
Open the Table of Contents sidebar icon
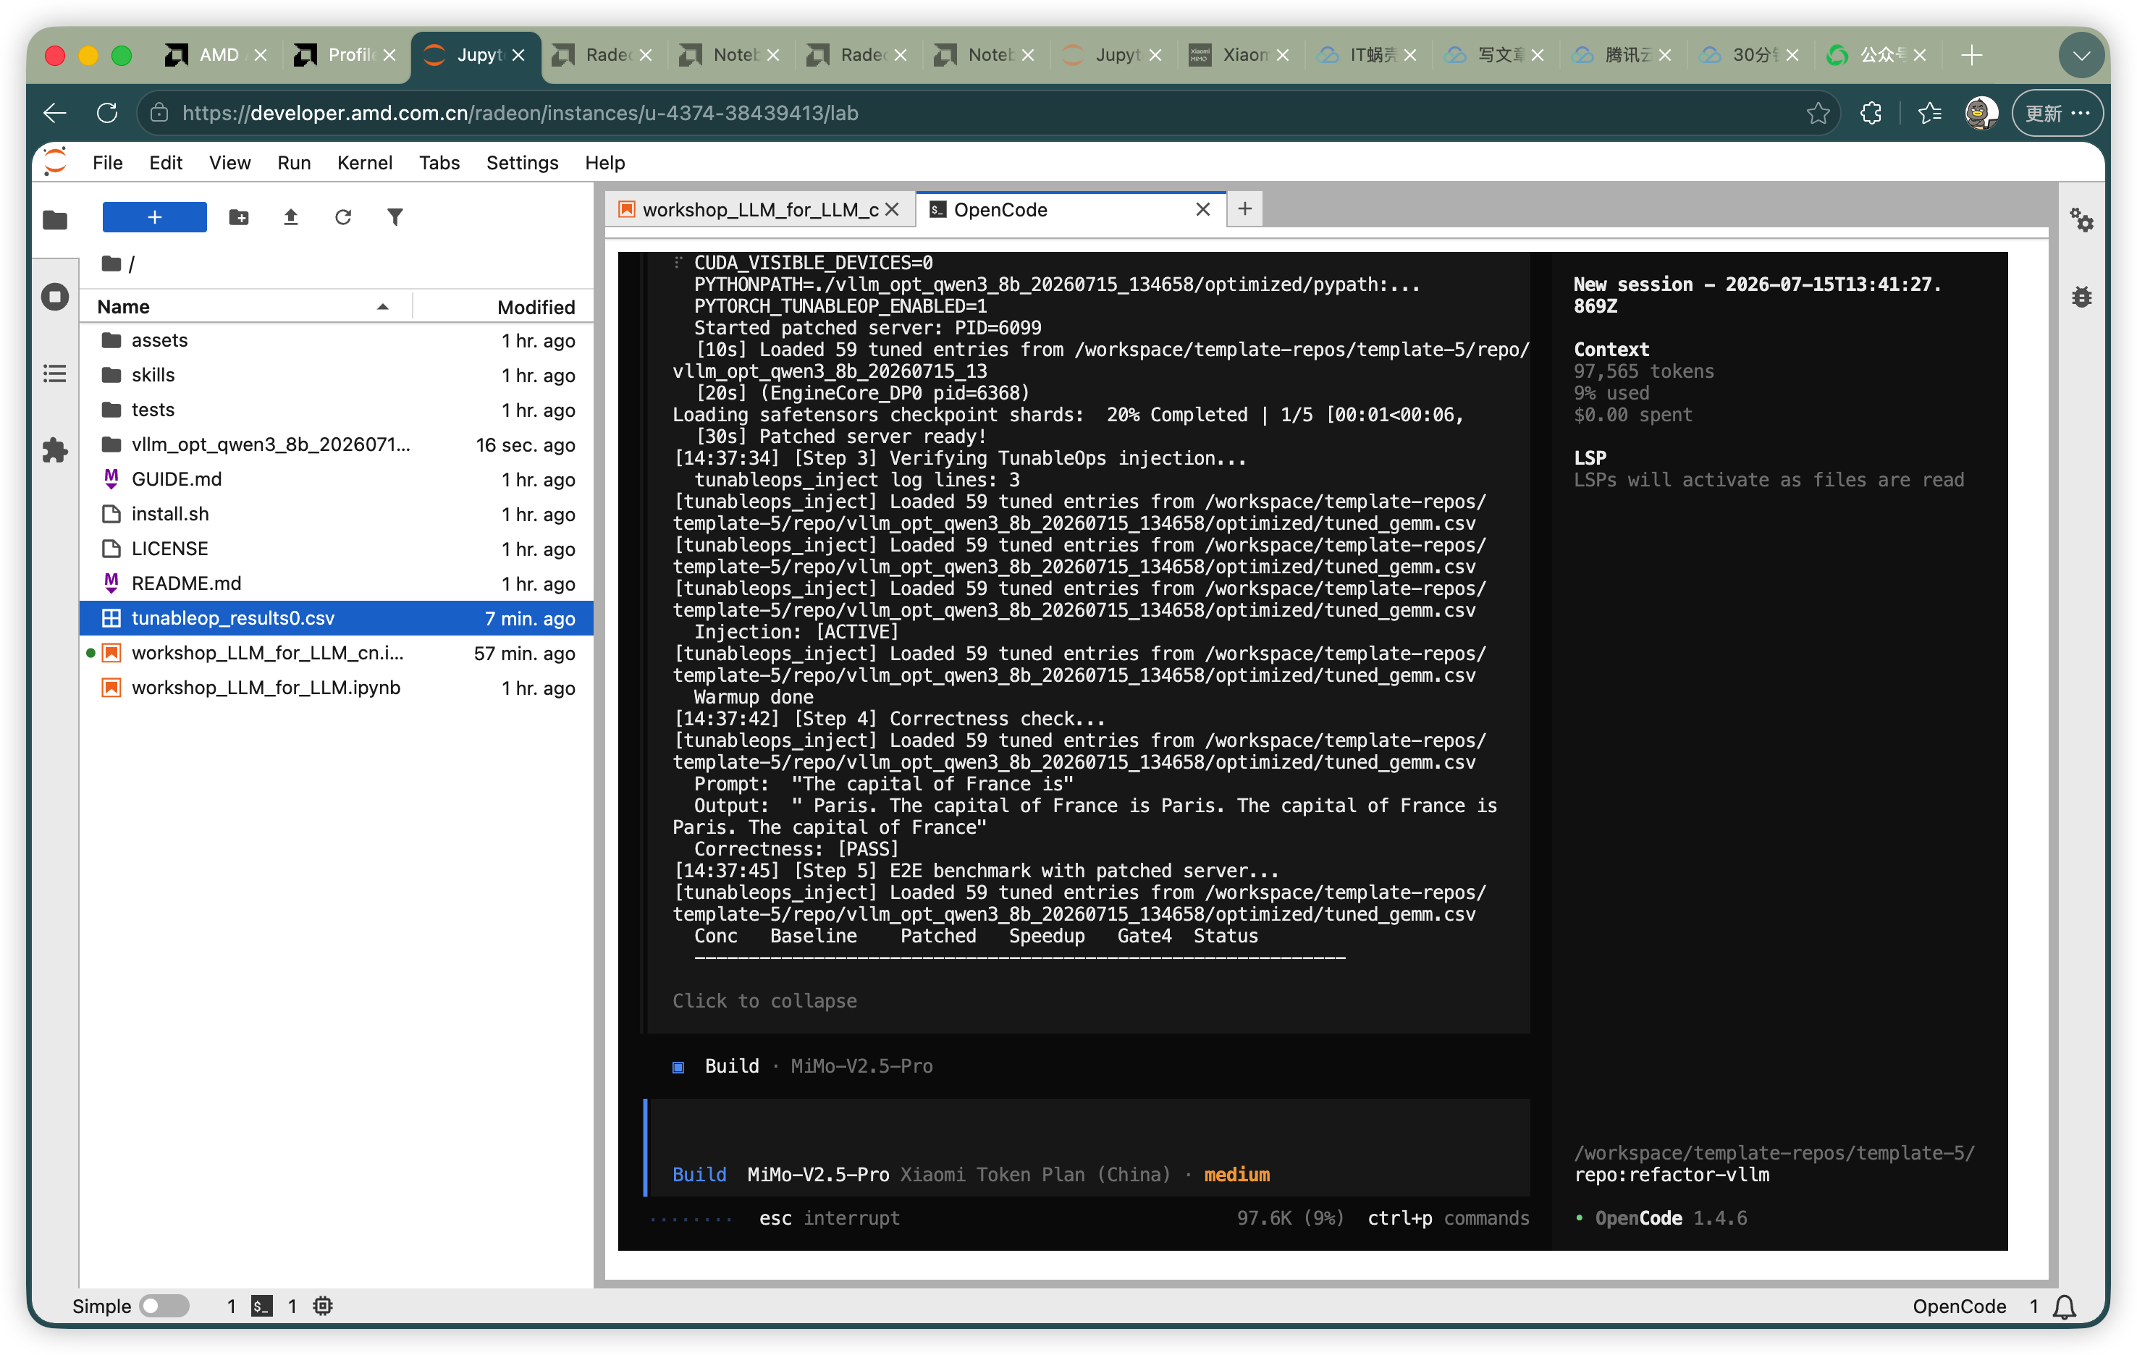pos(55,373)
